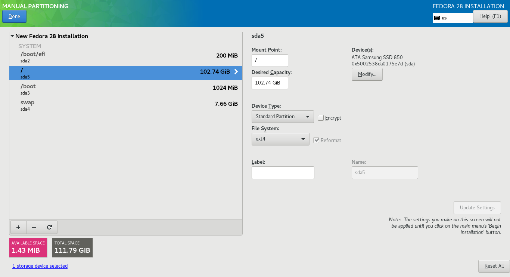Click the keyboard layout icon next to 'us'
Image resolution: width=510 pixels, height=277 pixels.
click(x=437, y=18)
